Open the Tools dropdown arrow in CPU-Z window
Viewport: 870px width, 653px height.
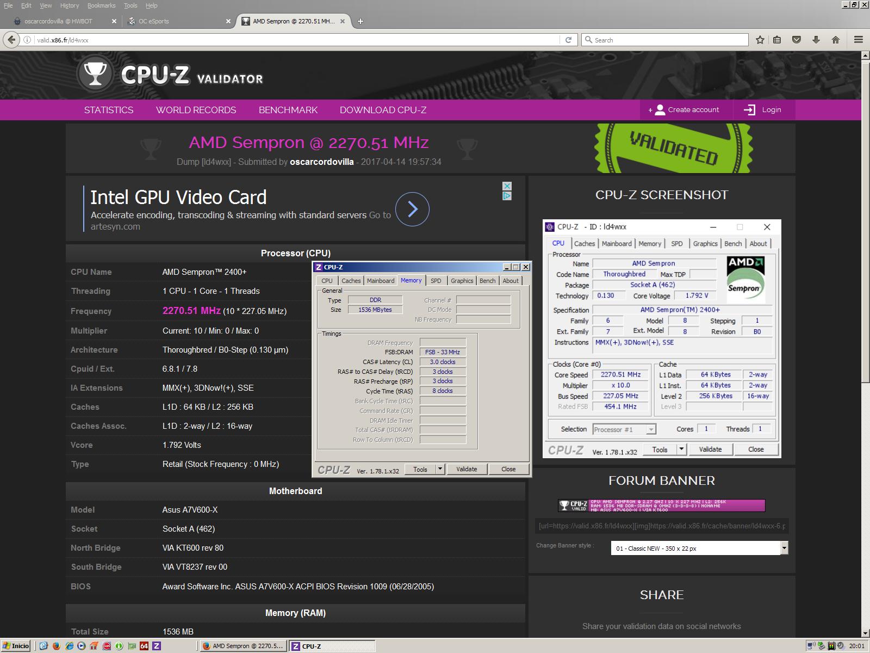click(x=440, y=469)
